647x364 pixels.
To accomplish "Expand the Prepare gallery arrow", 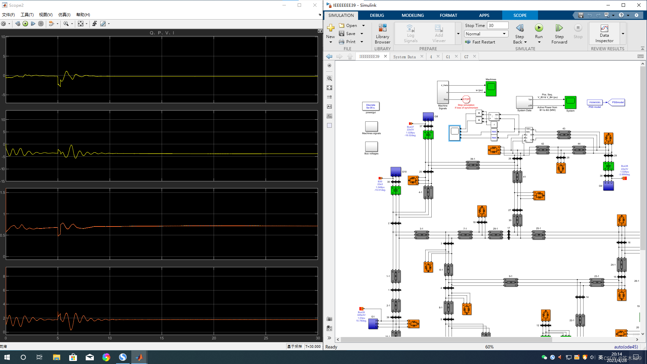I will (458, 34).
